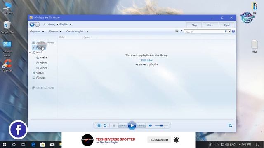The image size is (264, 148).
Task: Switch to Now Playing view
Action: [x=230, y=125]
